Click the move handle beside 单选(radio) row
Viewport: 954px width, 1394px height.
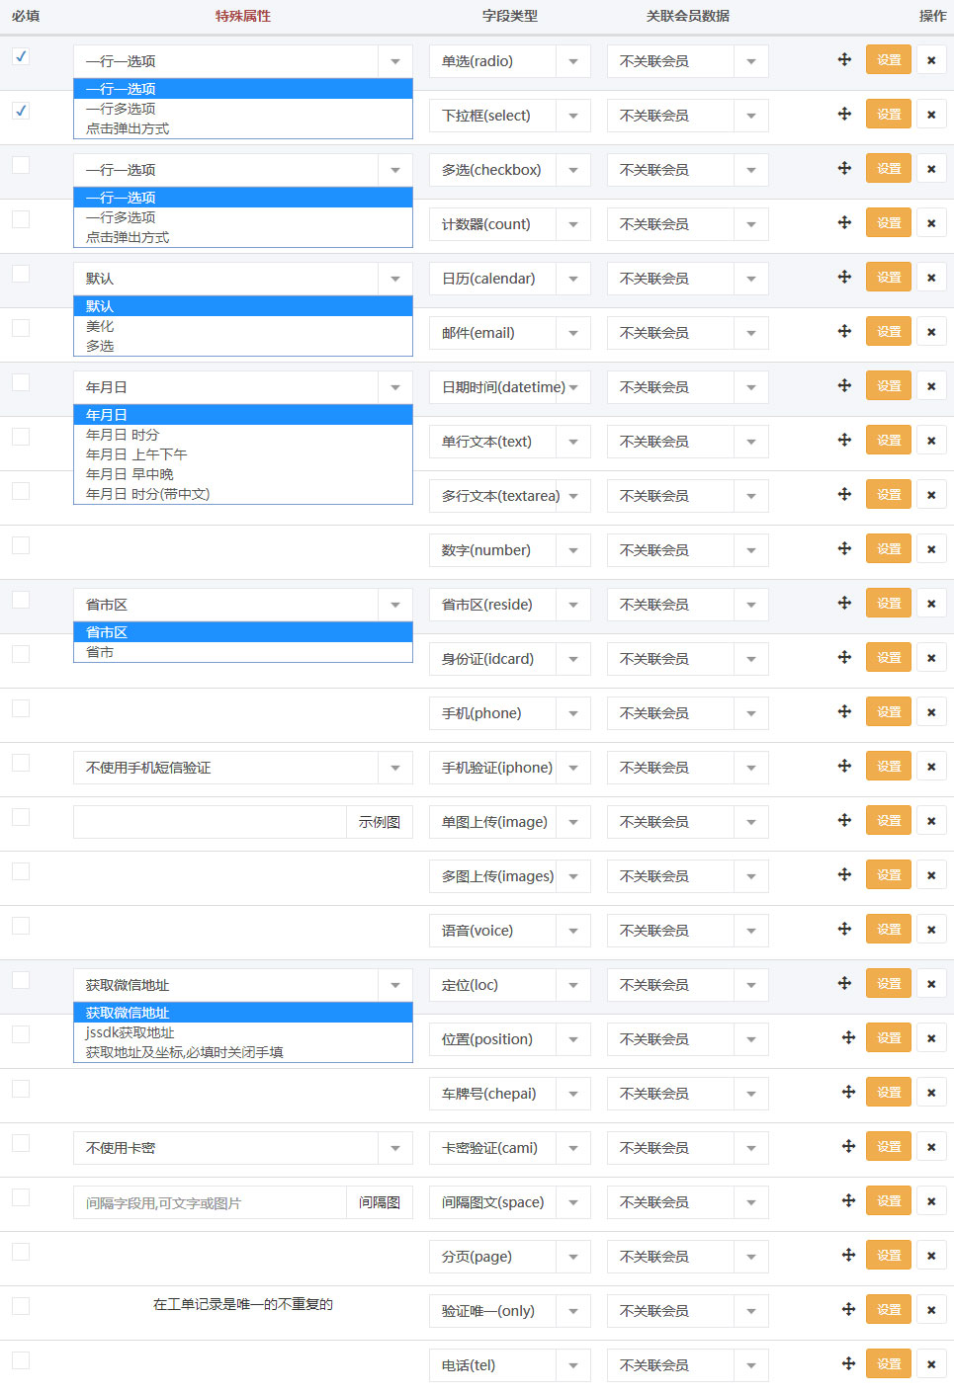pyautogui.click(x=844, y=60)
